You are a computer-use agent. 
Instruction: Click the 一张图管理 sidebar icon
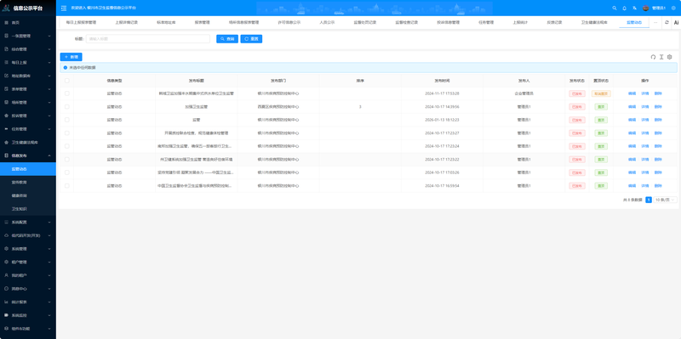pos(6,36)
